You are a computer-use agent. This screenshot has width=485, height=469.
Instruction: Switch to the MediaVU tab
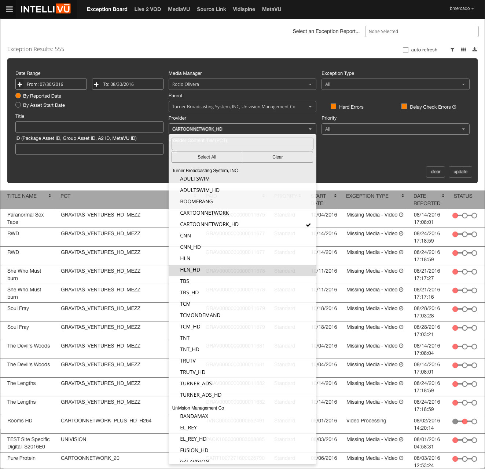coord(179,9)
